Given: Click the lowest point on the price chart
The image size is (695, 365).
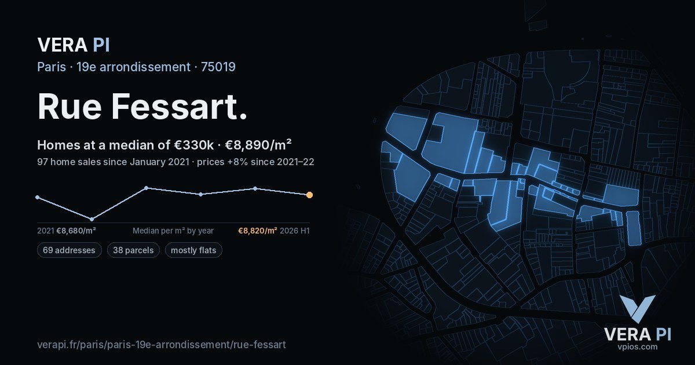Looking at the screenshot, I should click(92, 219).
